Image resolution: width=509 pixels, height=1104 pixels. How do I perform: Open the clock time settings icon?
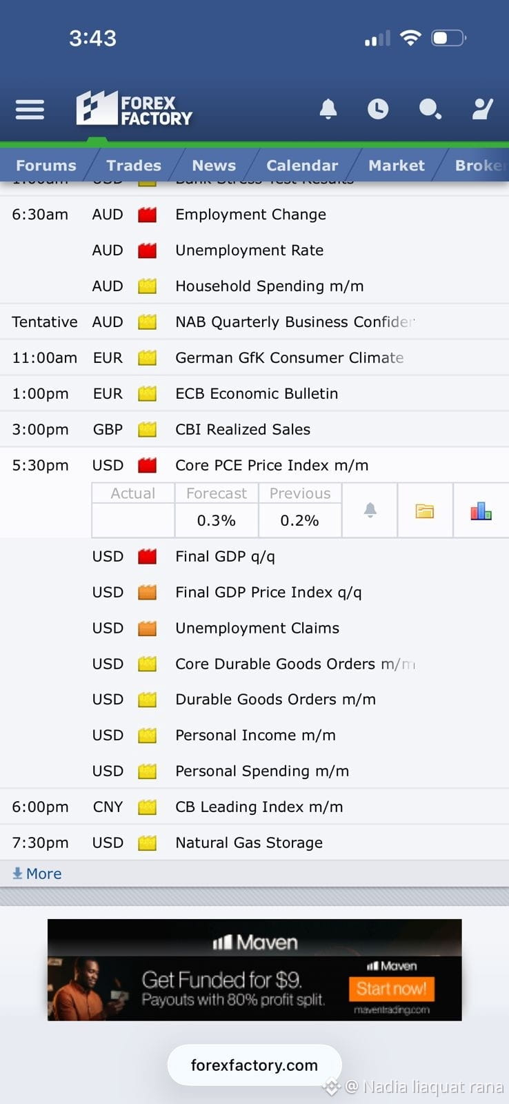click(x=378, y=109)
